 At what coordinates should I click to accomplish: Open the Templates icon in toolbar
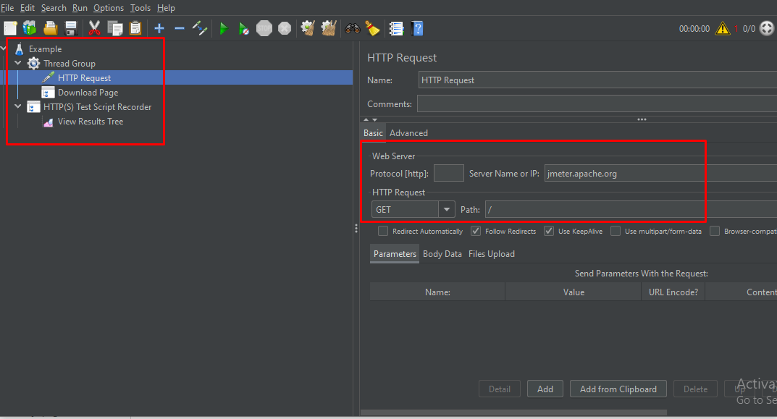pos(30,28)
